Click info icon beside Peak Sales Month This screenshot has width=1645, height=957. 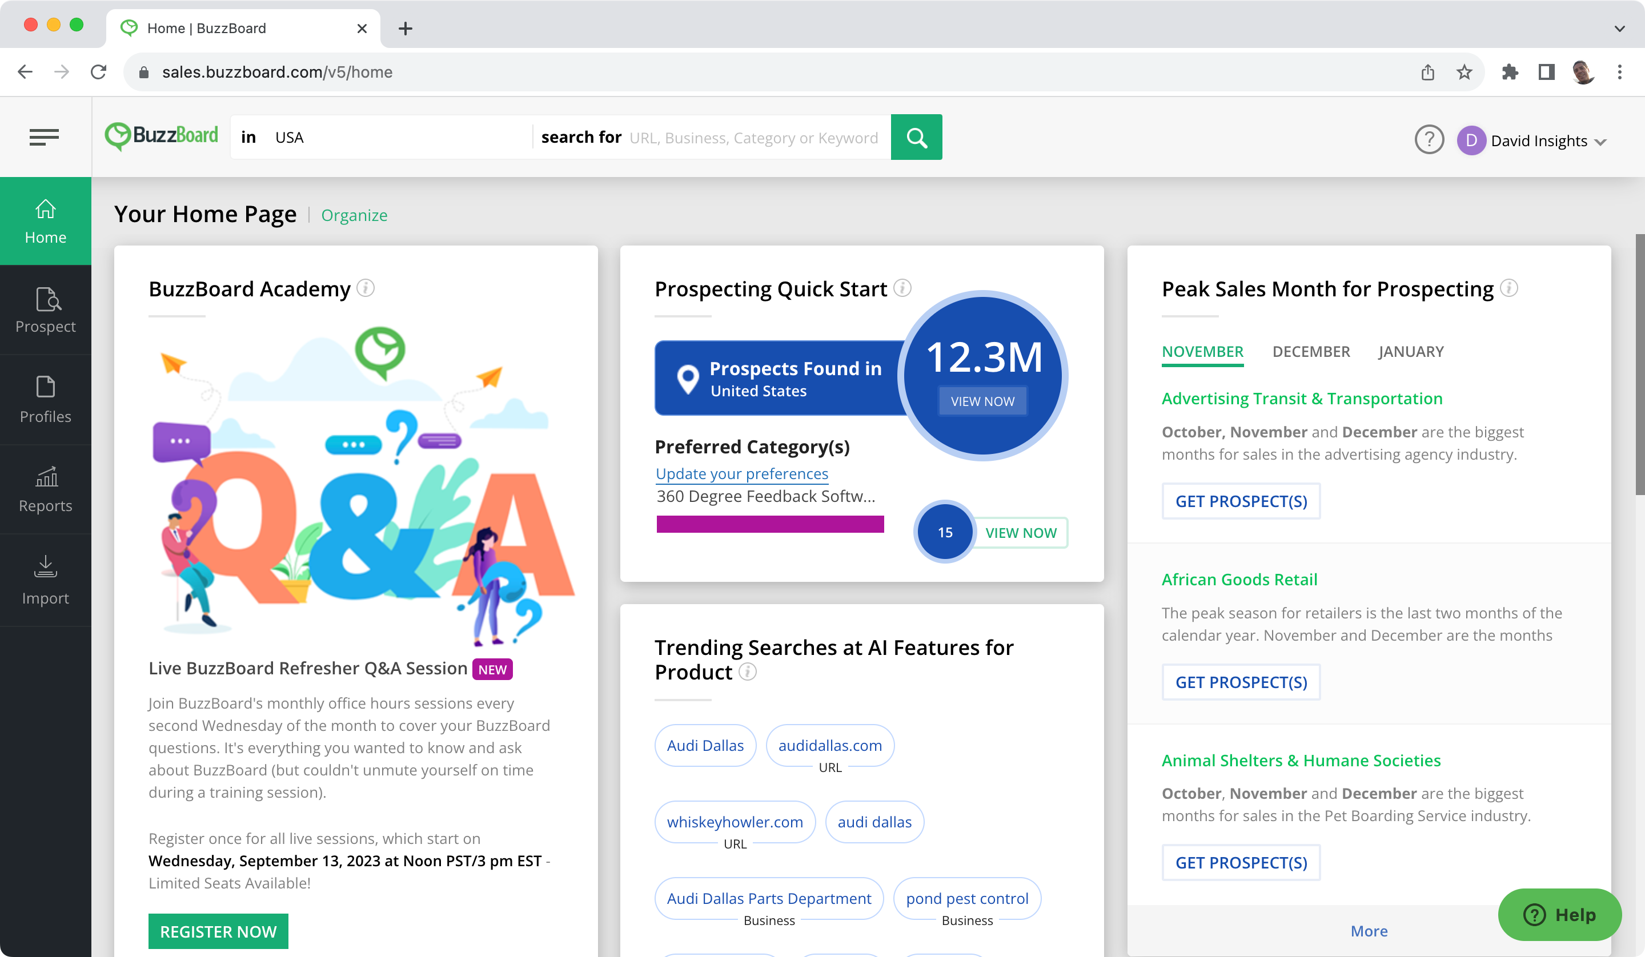(x=1508, y=288)
